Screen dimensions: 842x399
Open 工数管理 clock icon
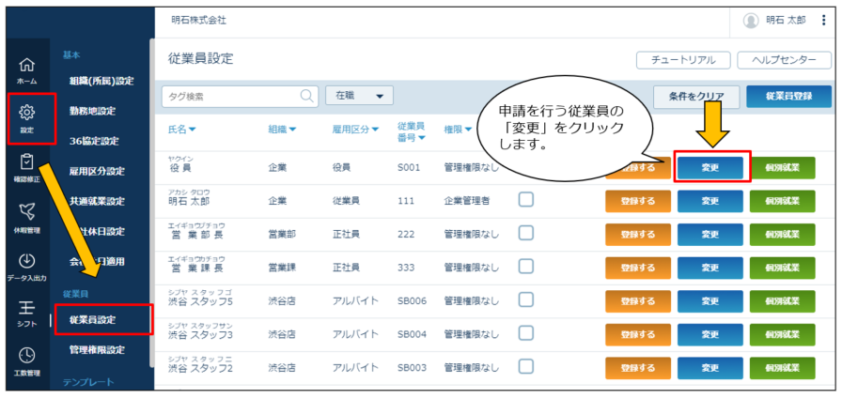point(27,356)
